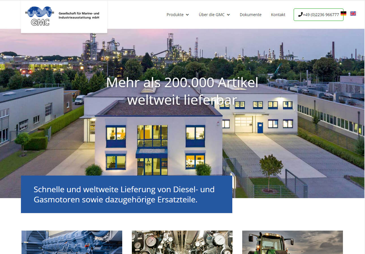Screen dimensions: 365x254
Task: Go to the Dokumente page
Action: [250, 15]
